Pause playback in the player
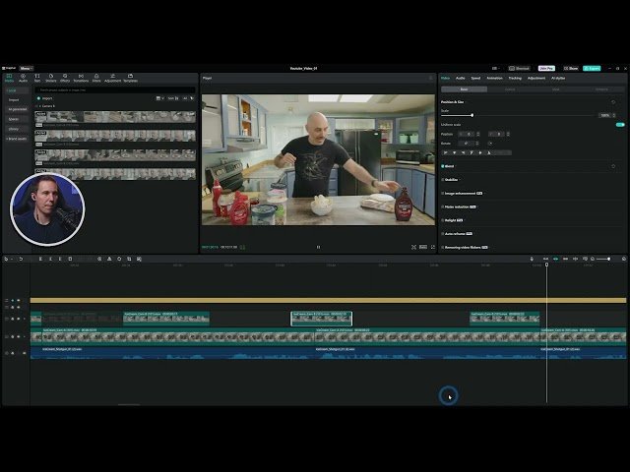 tap(318, 247)
